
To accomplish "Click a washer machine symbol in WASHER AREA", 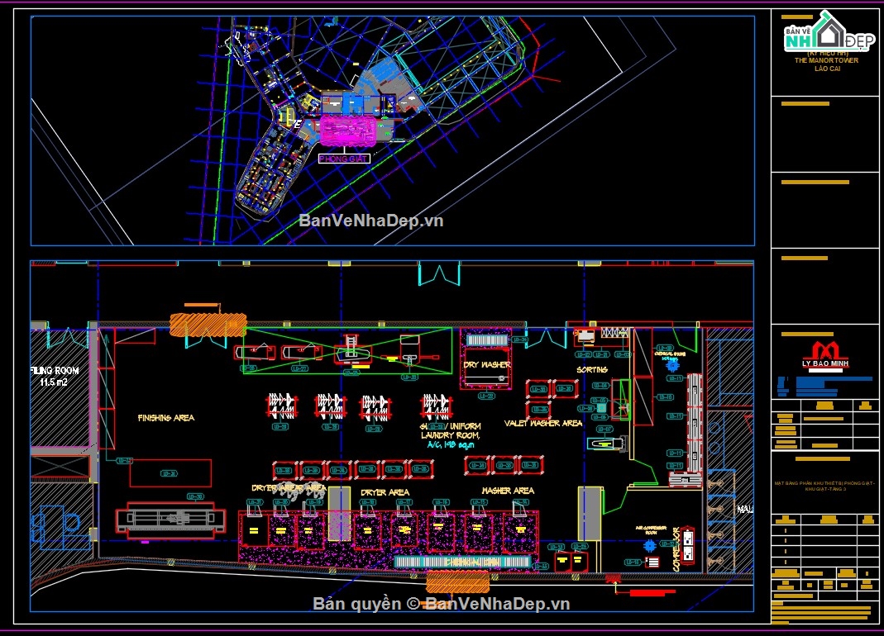I will pyautogui.click(x=479, y=531).
